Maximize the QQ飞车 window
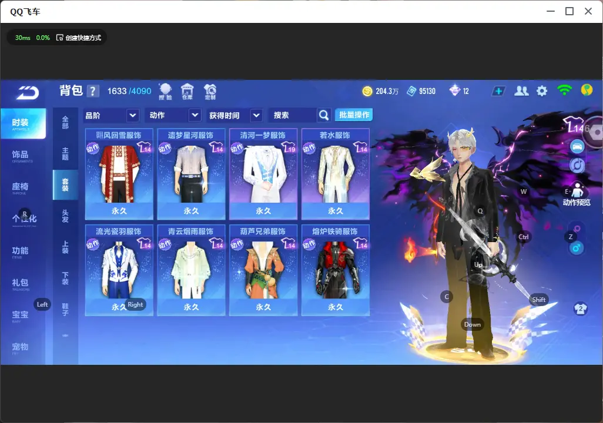Image resolution: width=603 pixels, height=423 pixels. pos(569,12)
